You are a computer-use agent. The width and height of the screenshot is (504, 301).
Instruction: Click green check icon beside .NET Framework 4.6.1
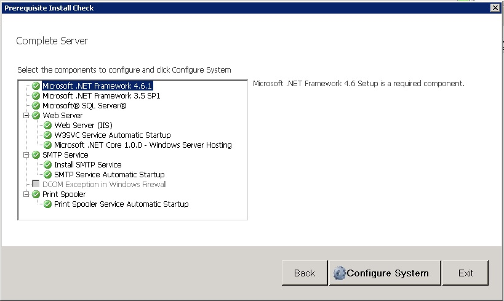pos(36,86)
